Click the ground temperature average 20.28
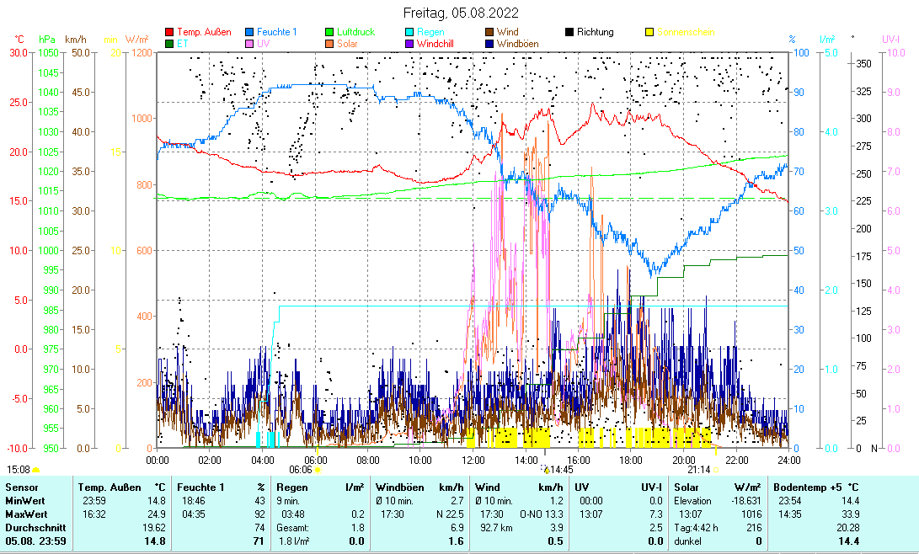 click(x=847, y=528)
